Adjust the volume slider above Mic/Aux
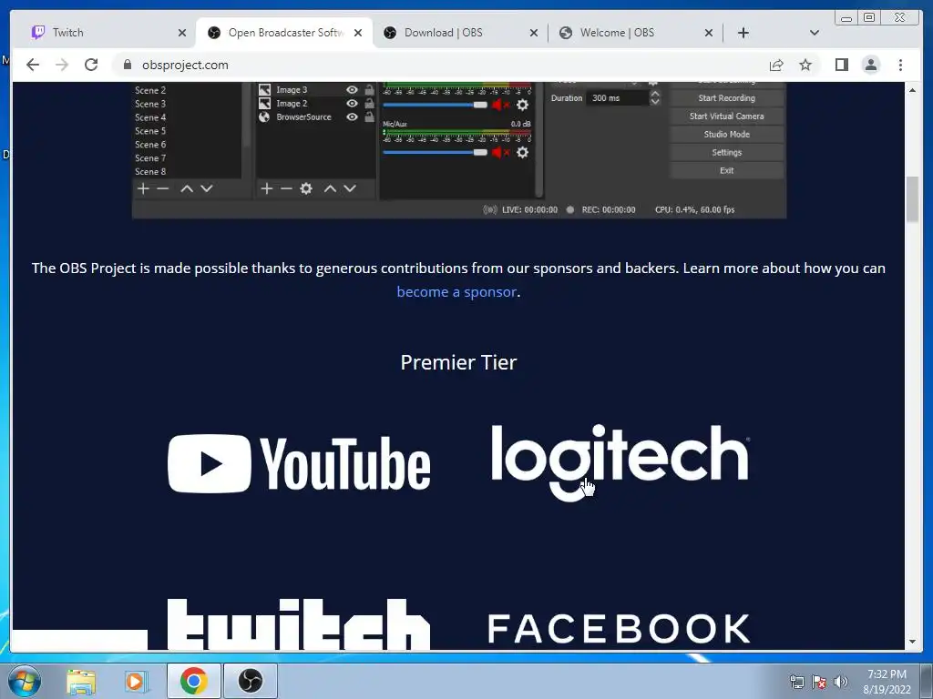933x699 pixels. (x=435, y=106)
